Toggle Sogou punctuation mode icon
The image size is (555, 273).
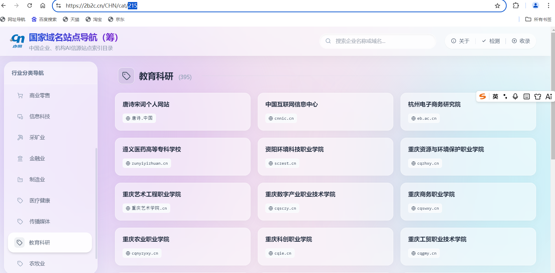tap(505, 96)
